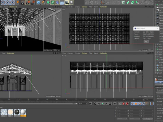The width and height of the screenshot is (163, 122).
Task: Select the white material swatch
Action: (x=23, y=113)
